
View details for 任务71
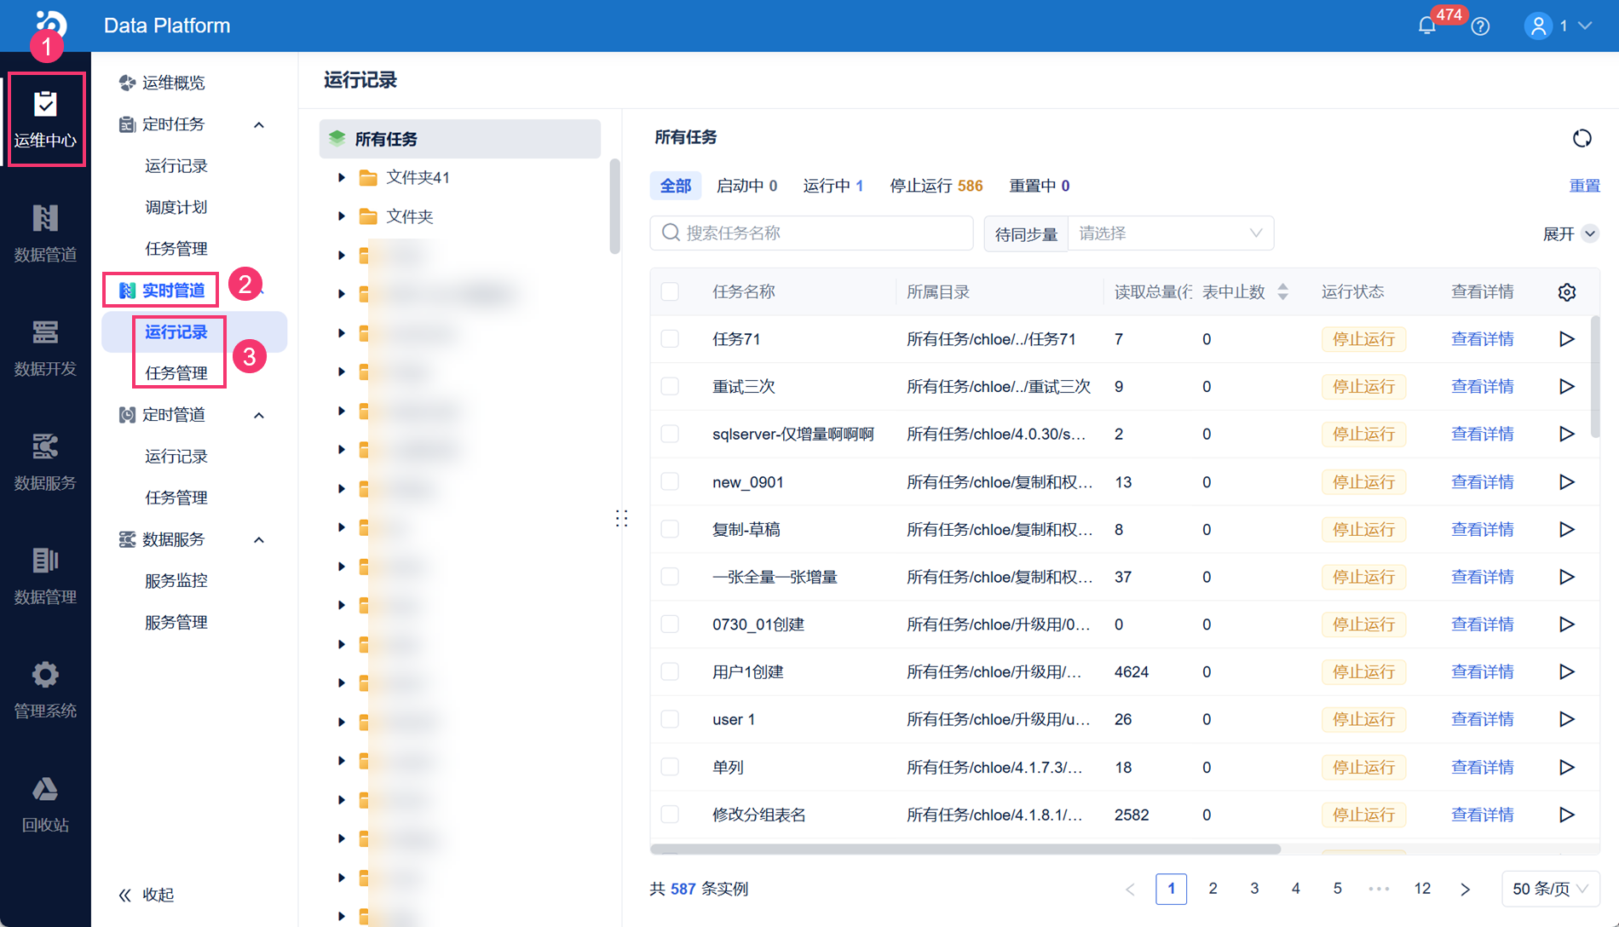point(1483,339)
